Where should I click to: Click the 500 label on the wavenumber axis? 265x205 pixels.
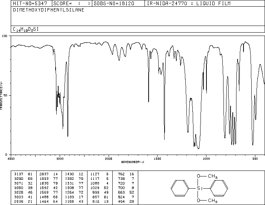tap(255, 159)
